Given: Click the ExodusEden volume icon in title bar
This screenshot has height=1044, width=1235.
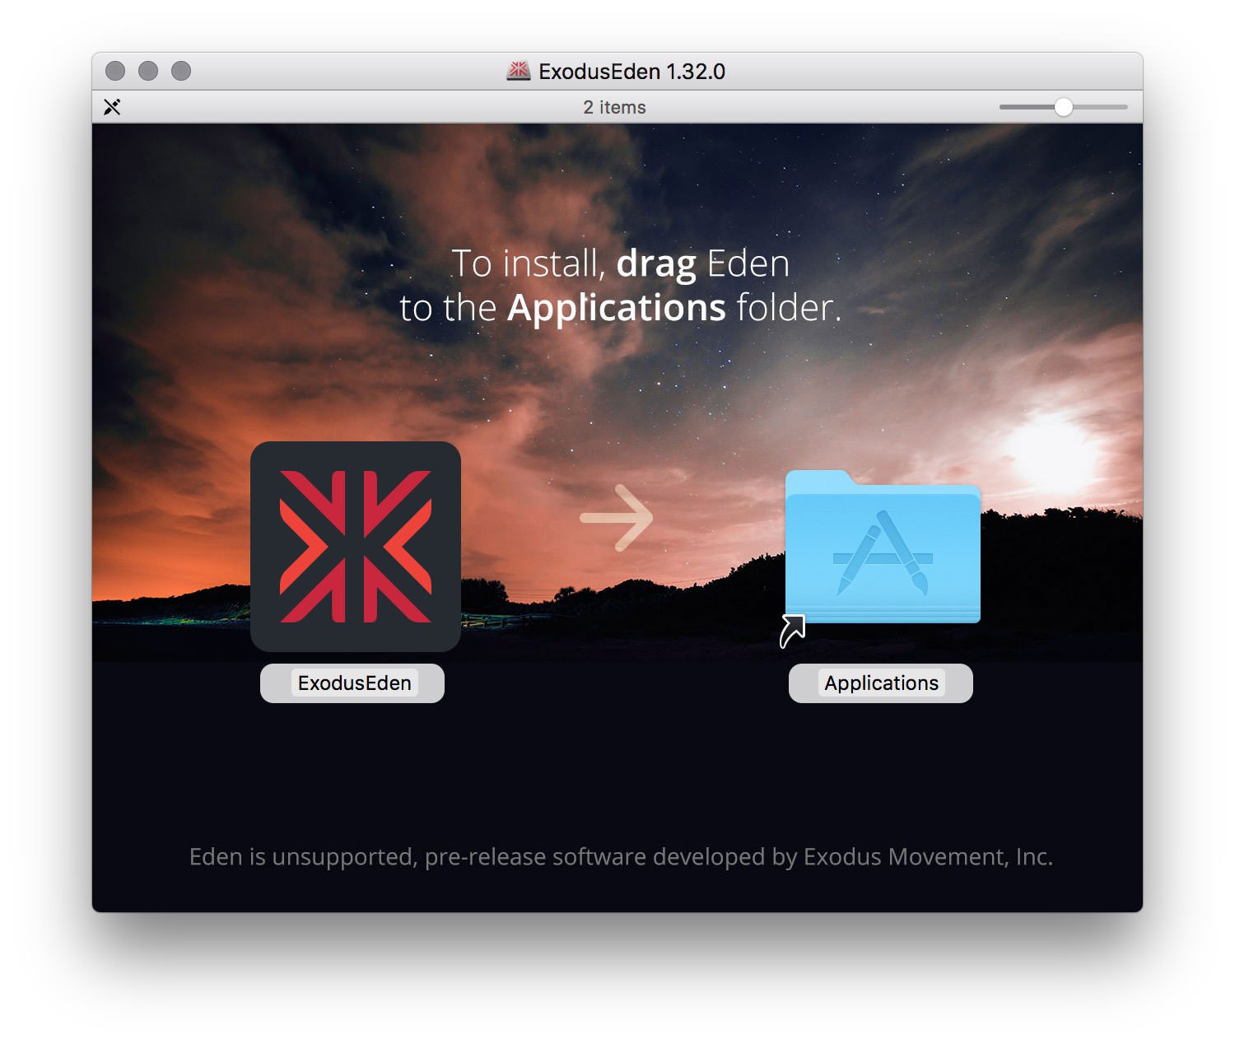Looking at the screenshot, I should pos(519,71).
